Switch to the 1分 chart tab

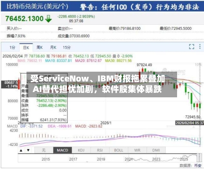pos(12,48)
